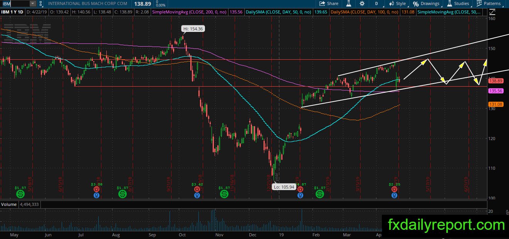Click the IBM 1 Y 1D label
This screenshot has width=509, height=239.
point(12,12)
